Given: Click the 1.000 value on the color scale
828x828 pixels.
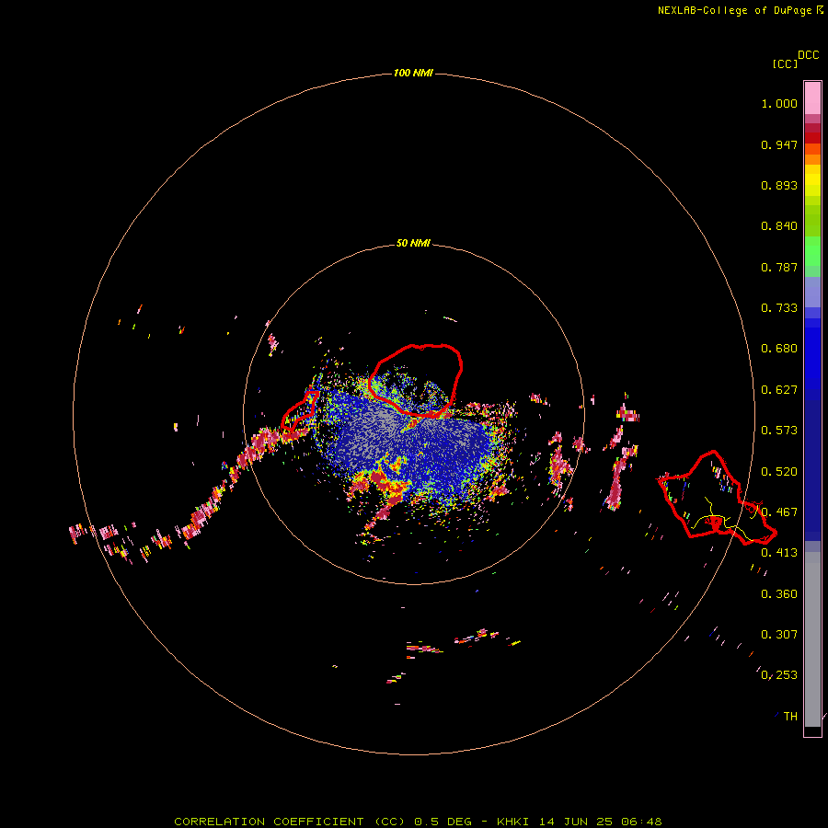Looking at the screenshot, I should [x=779, y=103].
